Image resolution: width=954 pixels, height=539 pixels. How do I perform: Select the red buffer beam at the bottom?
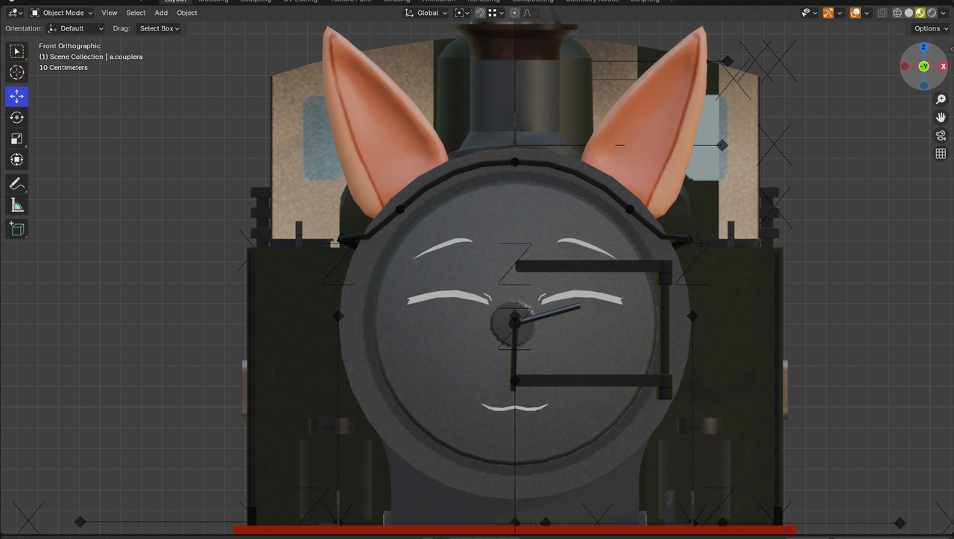514,530
